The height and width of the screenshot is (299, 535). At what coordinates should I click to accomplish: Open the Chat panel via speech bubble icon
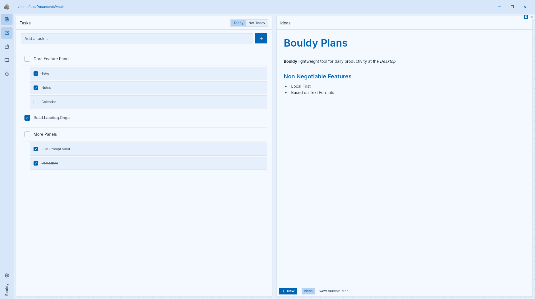(7, 60)
